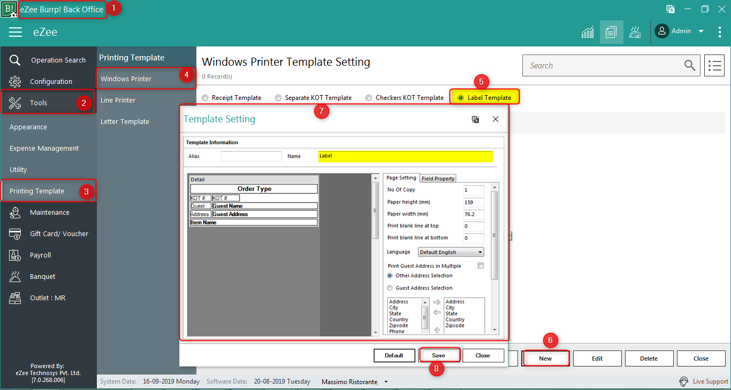Click the translate icon in main title bar
The width and height of the screenshot is (731, 390).
[670, 9]
